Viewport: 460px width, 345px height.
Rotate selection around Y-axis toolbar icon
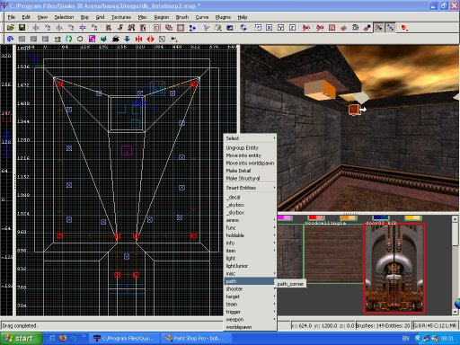(71, 28)
